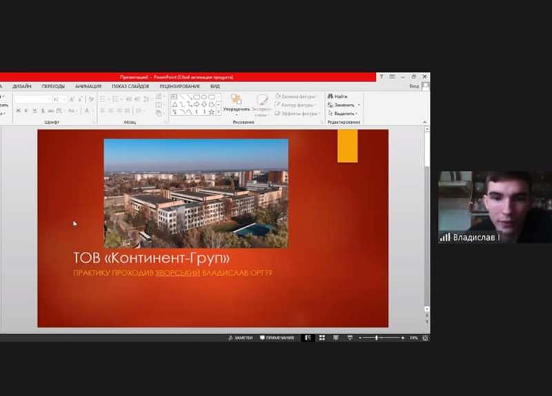
Task: Decrease font size with the smaller A icon
Action: pos(80,99)
